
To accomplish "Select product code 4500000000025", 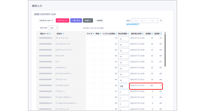I will [x=46, y=44].
